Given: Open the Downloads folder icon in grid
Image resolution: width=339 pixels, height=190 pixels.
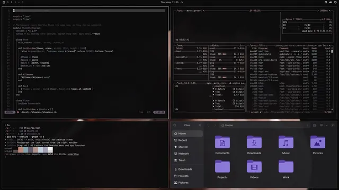Looking at the screenshot, I should pyautogui.click(x=254, y=145).
